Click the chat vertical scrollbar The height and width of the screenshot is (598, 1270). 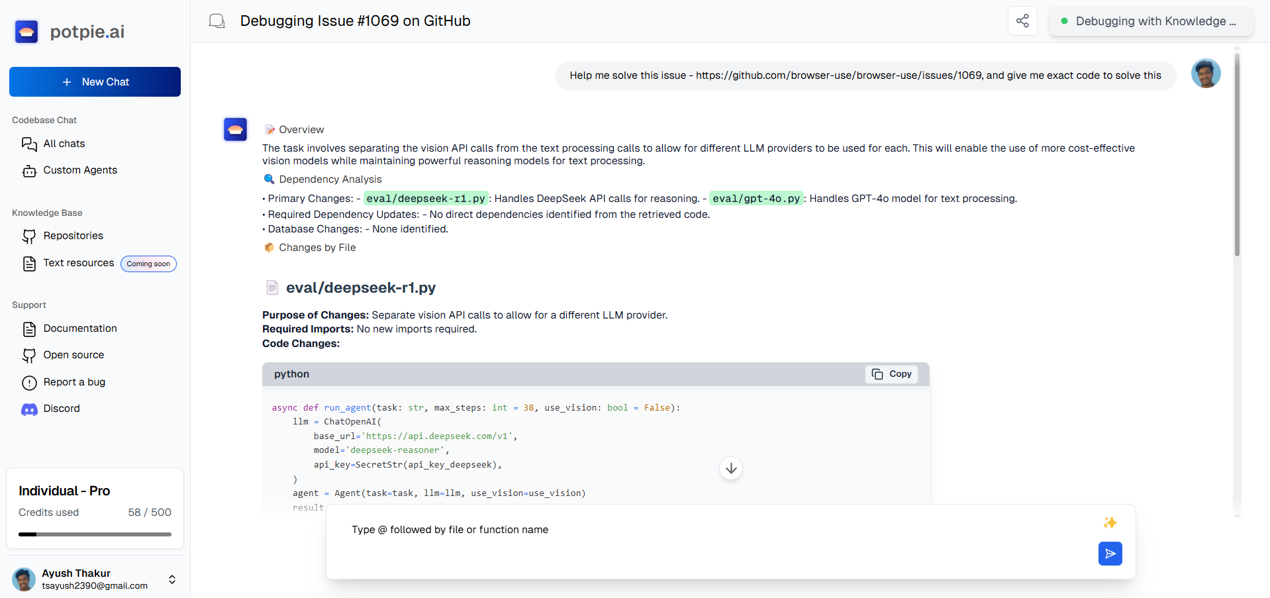click(x=1237, y=156)
